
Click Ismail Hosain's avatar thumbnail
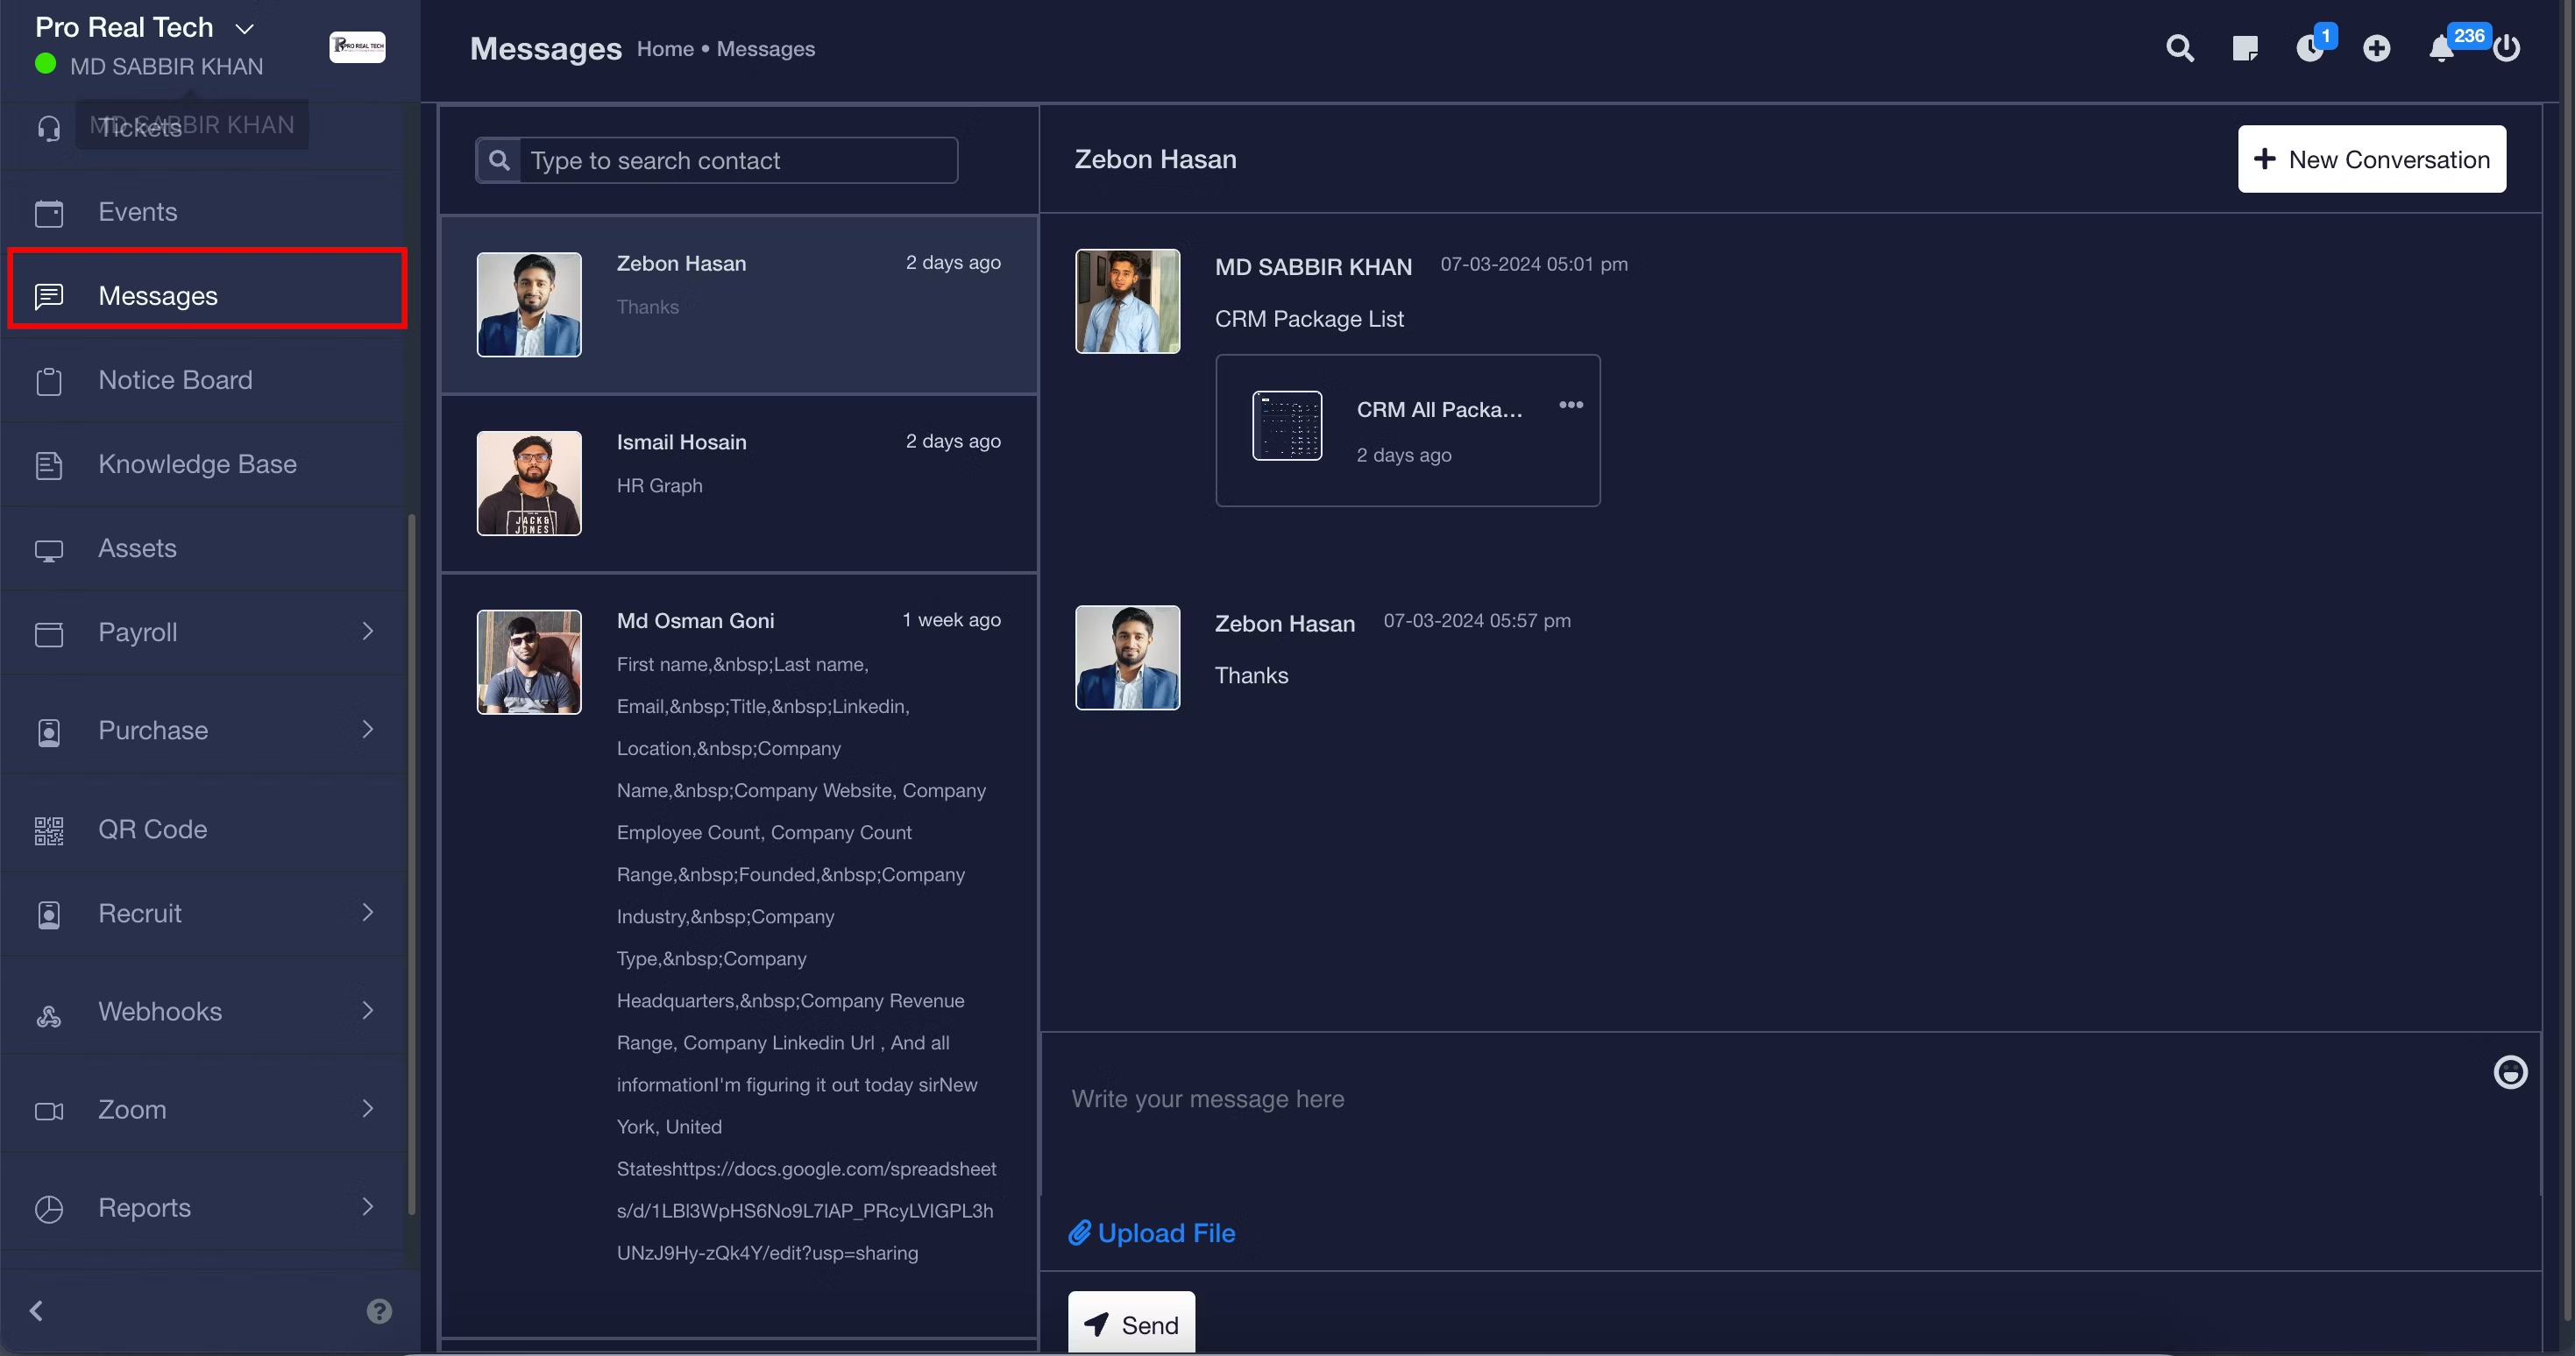pos(528,483)
